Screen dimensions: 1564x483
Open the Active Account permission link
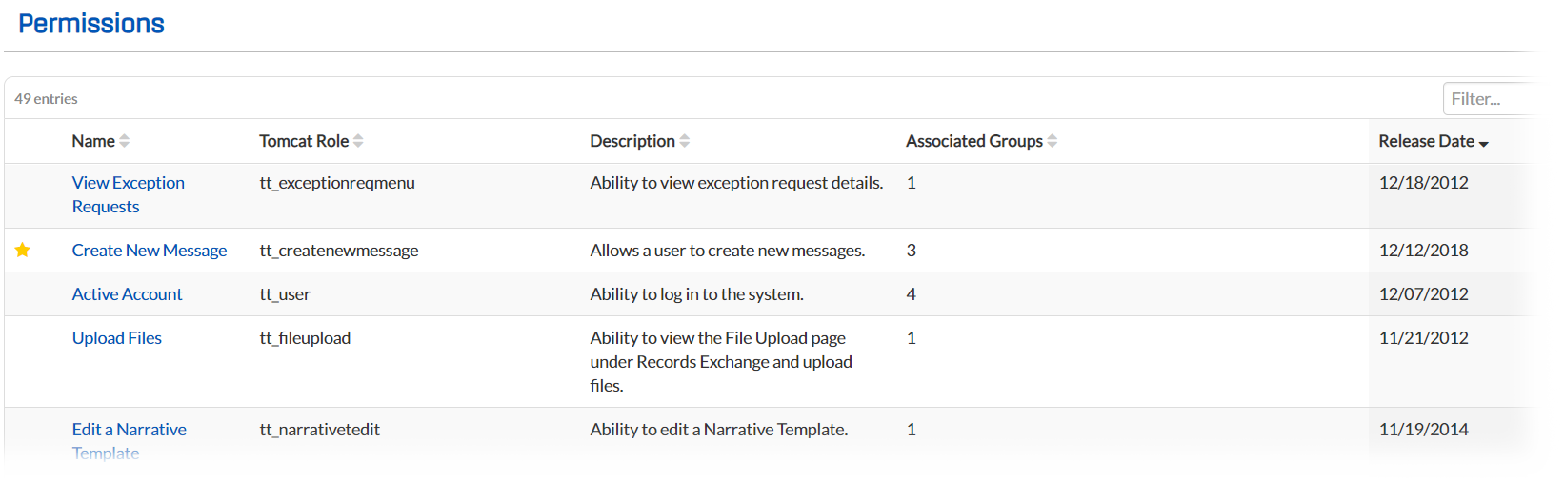[x=127, y=294]
